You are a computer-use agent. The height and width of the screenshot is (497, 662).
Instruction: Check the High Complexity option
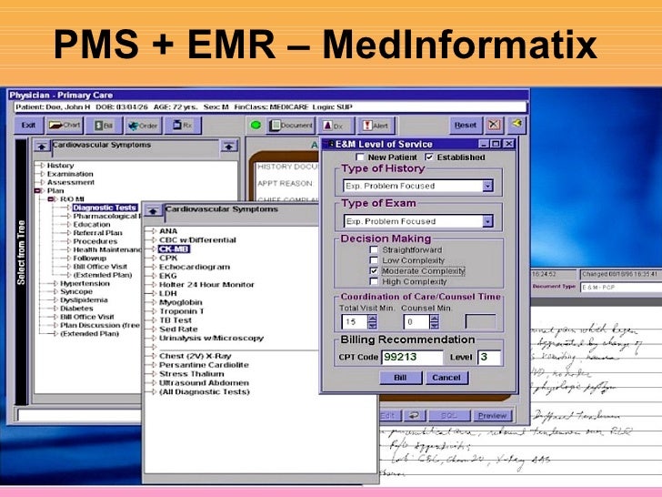coord(374,281)
